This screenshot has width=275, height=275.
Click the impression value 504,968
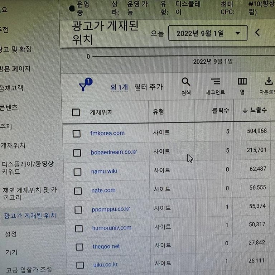click(x=257, y=131)
